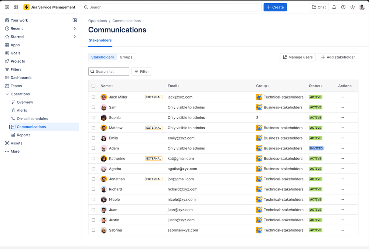The image size is (369, 249).
Task: Open Alerts in Operations sidebar
Action: tap(22, 110)
